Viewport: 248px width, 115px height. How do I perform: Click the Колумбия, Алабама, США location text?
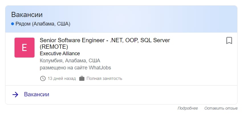click(x=70, y=61)
